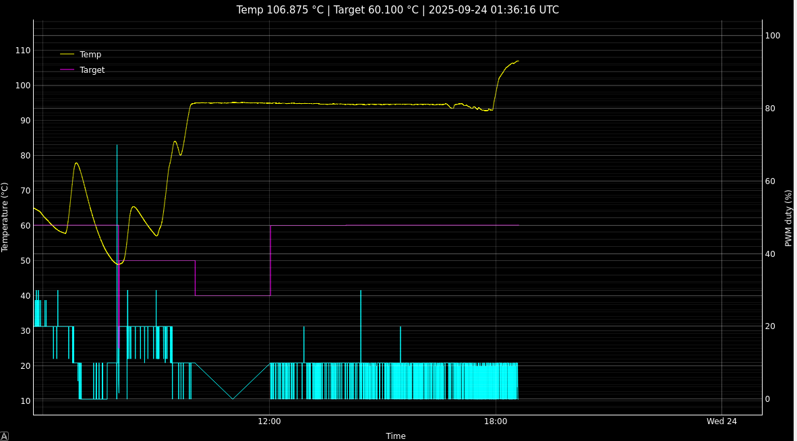
Task: Click the 90 temperature axis tick label
Action: [x=25, y=120]
